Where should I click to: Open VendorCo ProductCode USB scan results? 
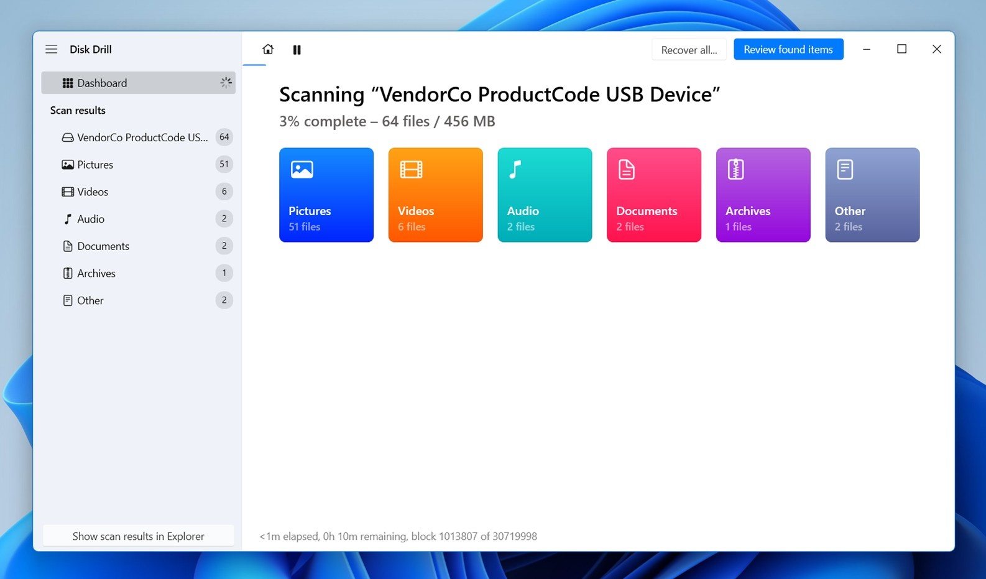[138, 137]
